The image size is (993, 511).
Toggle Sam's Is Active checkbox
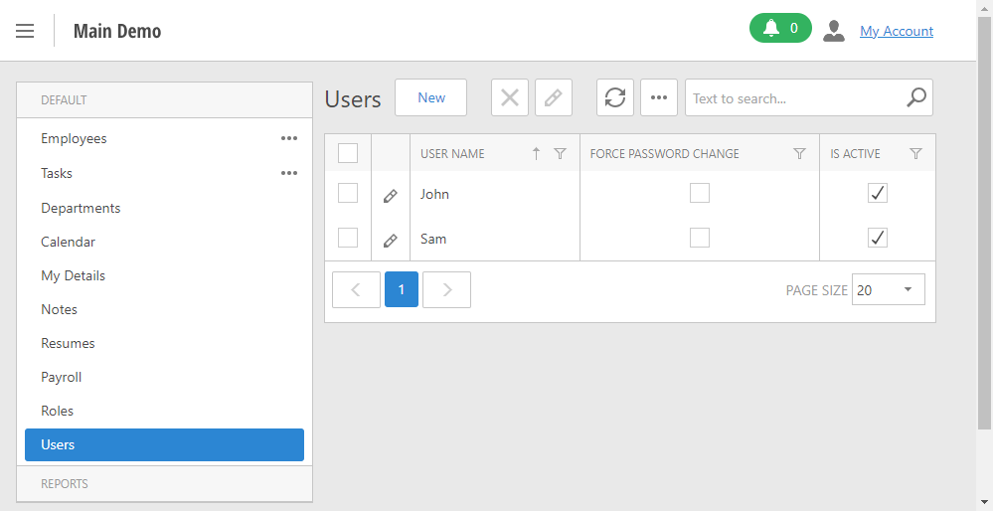tap(878, 238)
